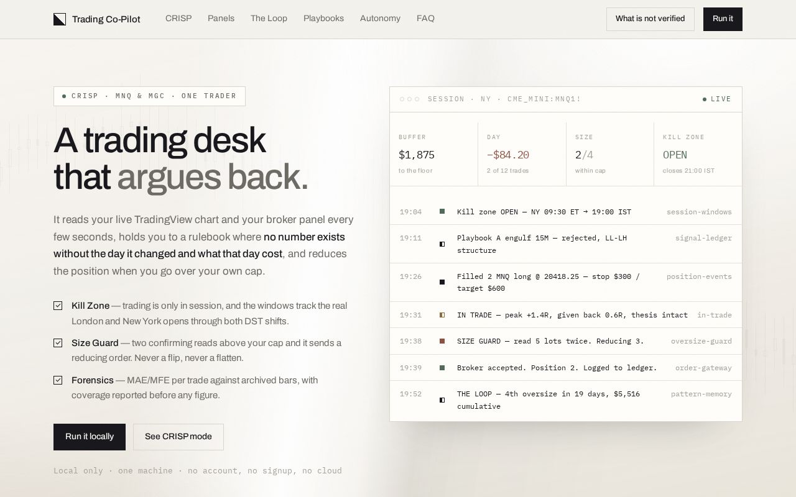Viewport: 796px width, 497px height.
Task: Open Playbooks in the navigation
Action: [x=323, y=19]
